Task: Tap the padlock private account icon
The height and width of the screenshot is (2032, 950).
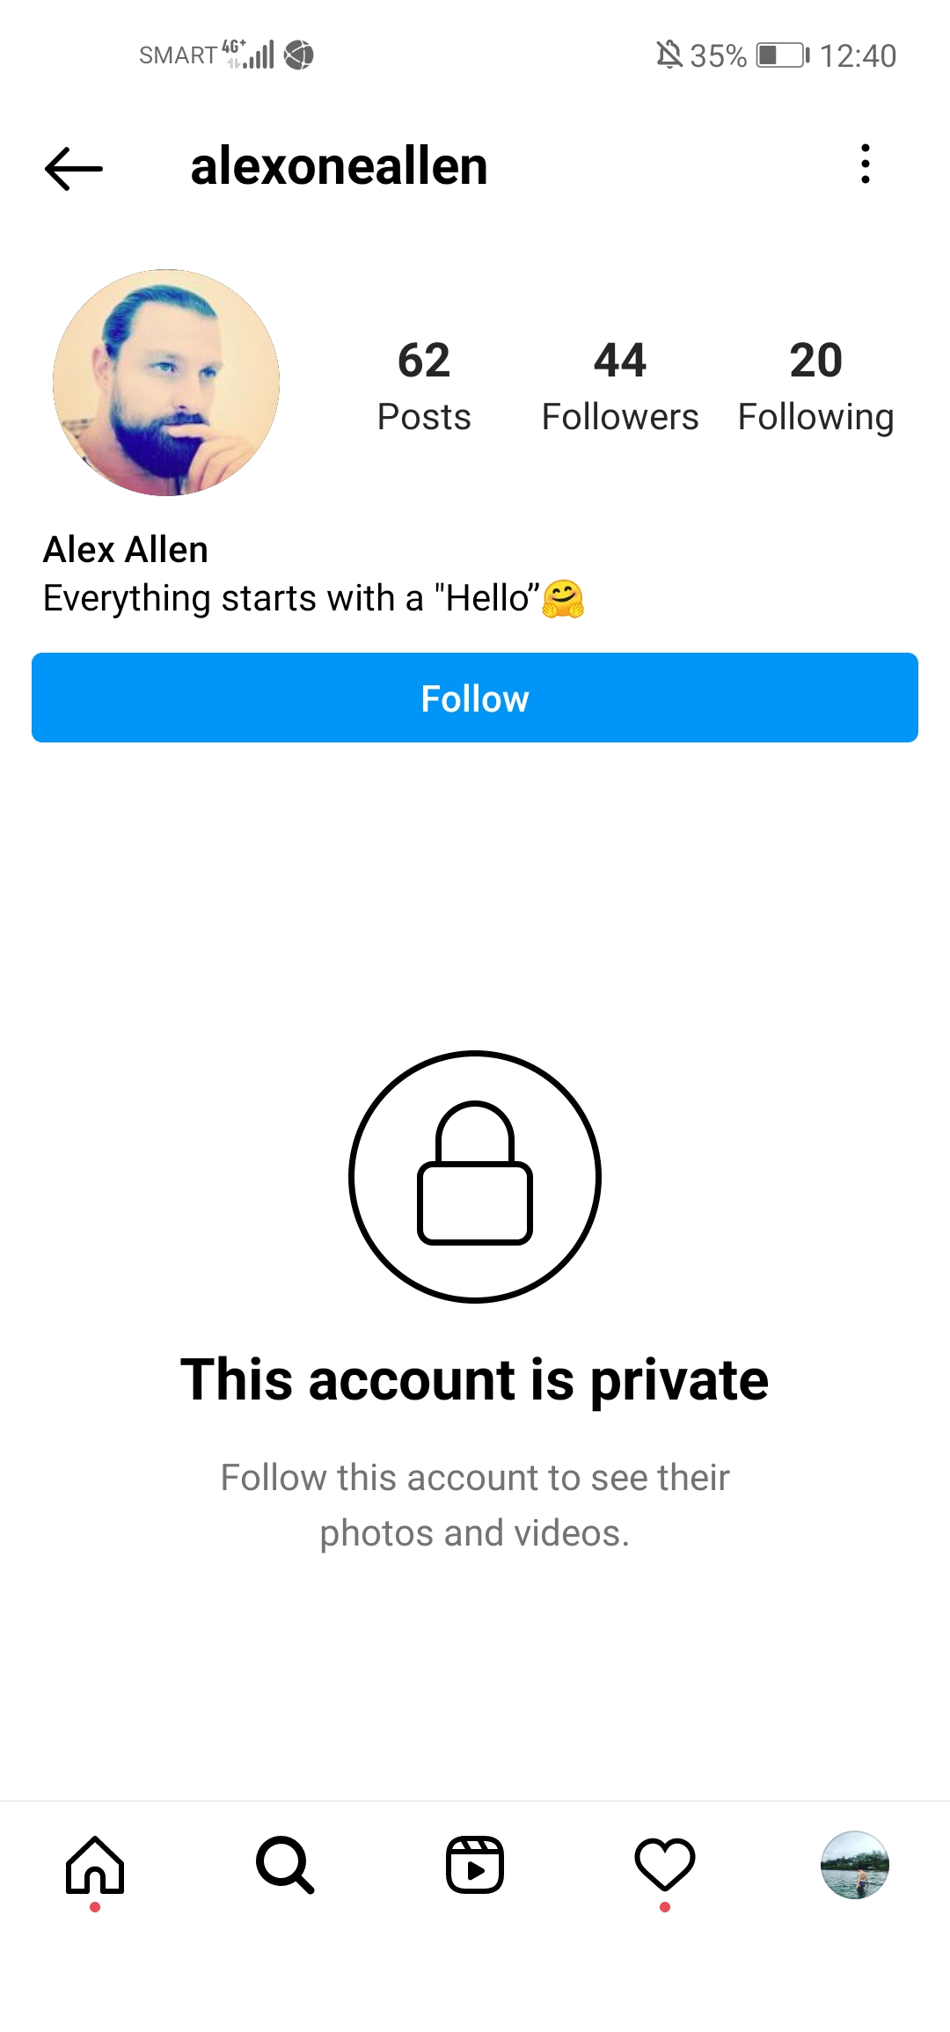Action: (475, 1176)
